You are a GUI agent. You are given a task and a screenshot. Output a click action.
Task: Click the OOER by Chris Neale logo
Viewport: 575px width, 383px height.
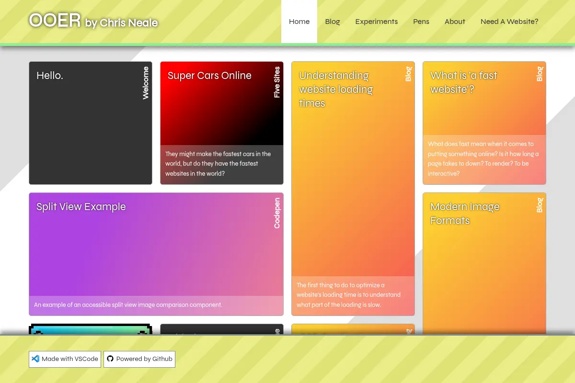tap(93, 21)
